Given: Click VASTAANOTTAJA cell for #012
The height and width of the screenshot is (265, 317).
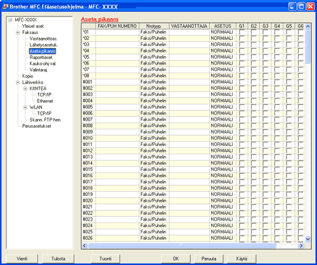Looking at the screenshot, I should point(190,151).
